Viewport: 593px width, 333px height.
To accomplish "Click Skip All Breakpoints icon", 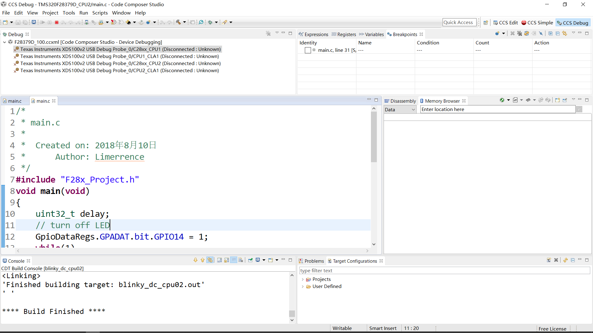I will [541, 33].
